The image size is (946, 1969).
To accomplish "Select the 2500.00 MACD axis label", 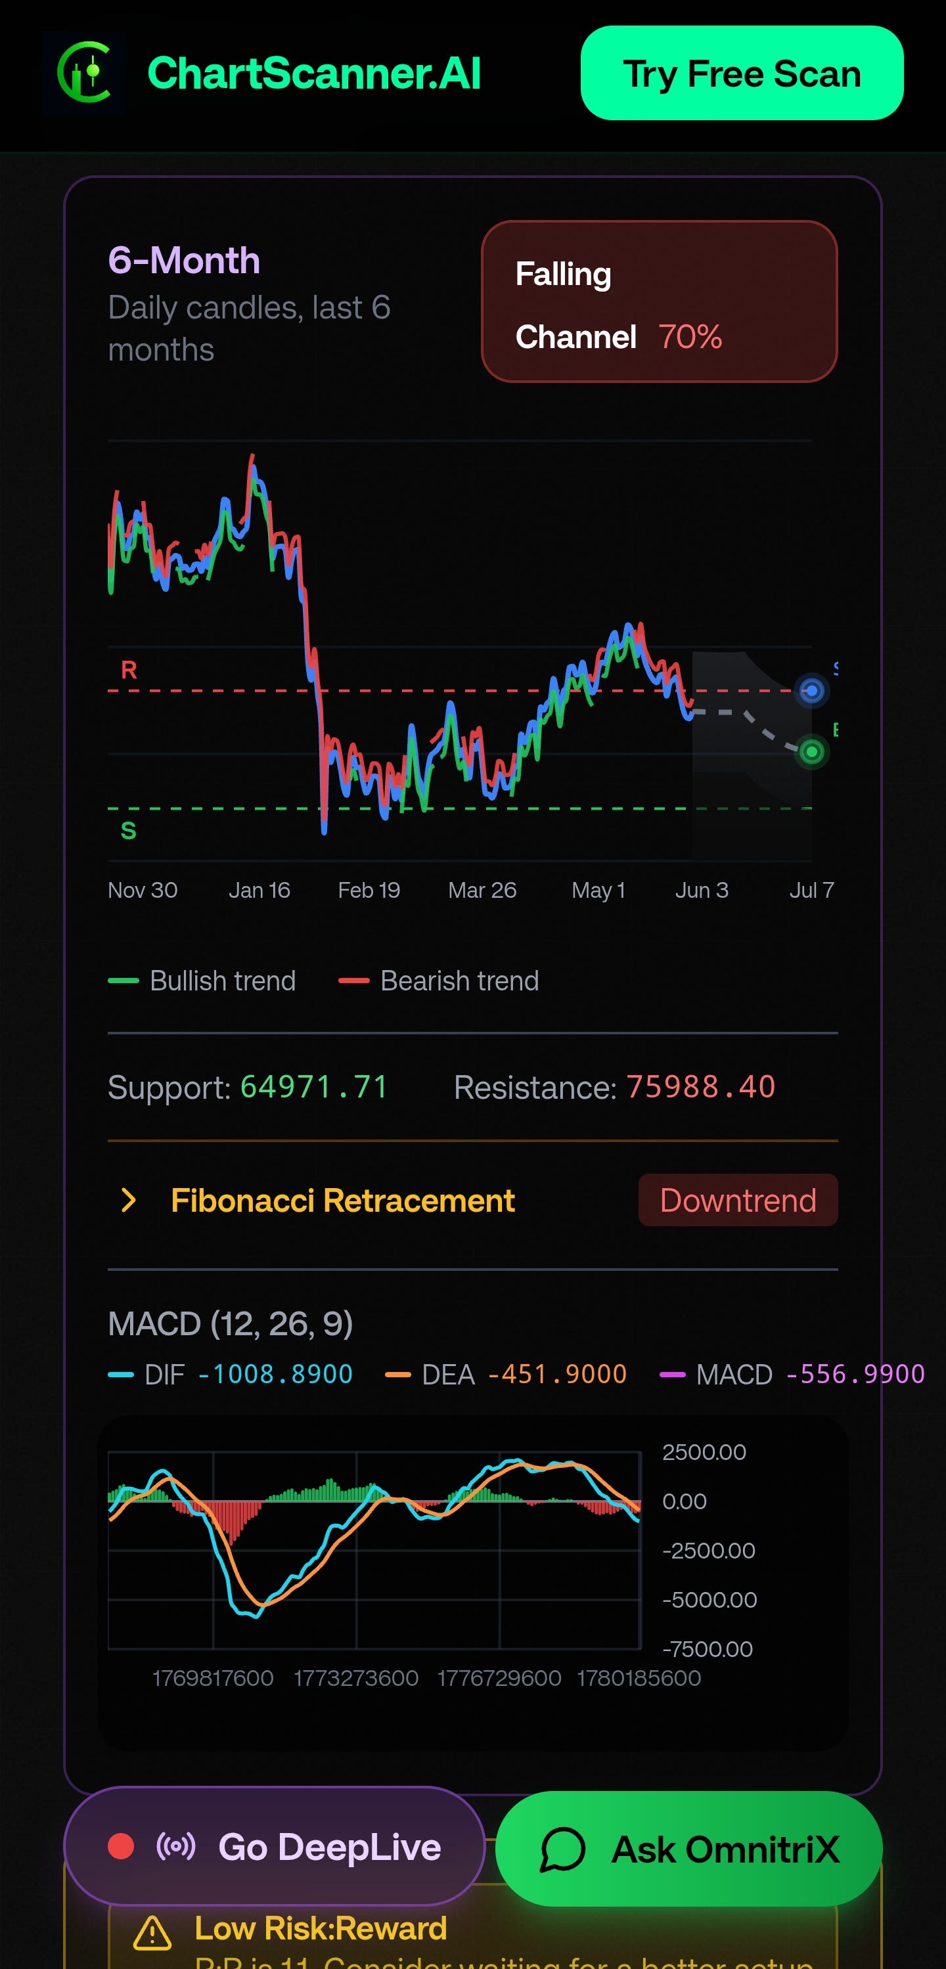I will (x=704, y=1452).
